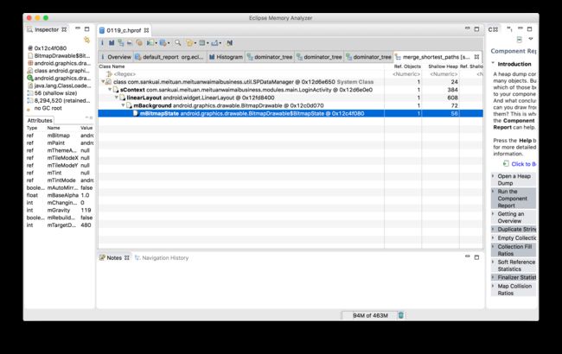Click the Inspector link-pin icon

(86, 40)
